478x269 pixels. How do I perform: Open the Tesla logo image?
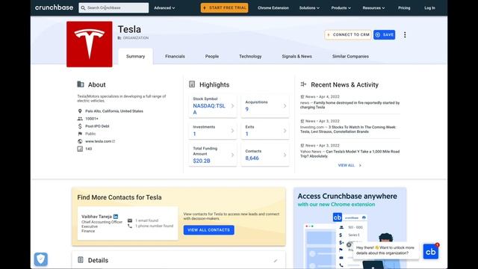point(90,44)
